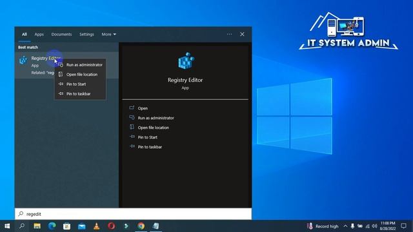Click the magnifier icon in search box

pyautogui.click(x=21, y=214)
